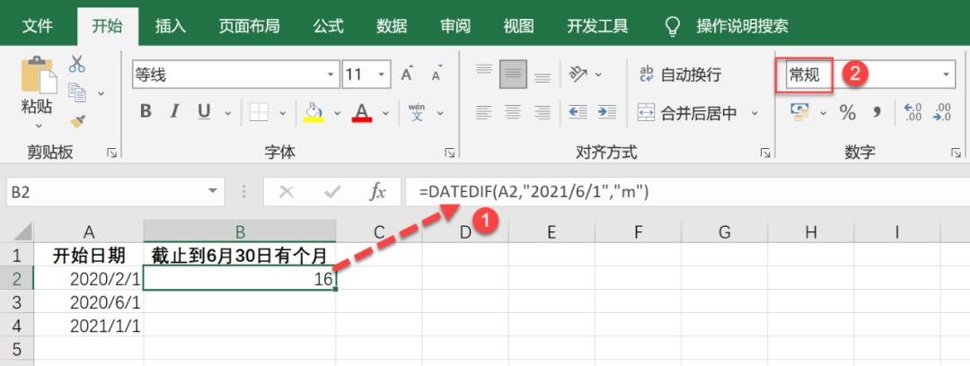Click the Paste clipboard icon
The width and height of the screenshot is (970, 366).
click(37, 74)
